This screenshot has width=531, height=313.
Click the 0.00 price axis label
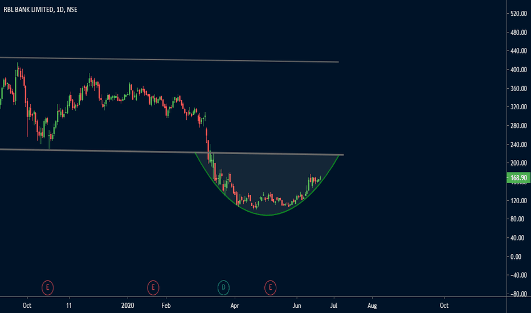point(516,257)
